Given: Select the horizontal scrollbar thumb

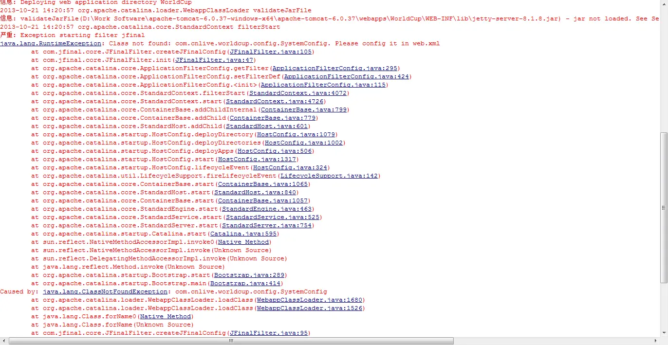Looking at the screenshot, I should tap(231, 341).
